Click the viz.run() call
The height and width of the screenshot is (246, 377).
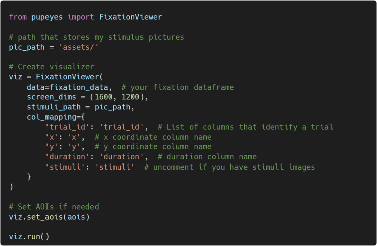[29, 236]
